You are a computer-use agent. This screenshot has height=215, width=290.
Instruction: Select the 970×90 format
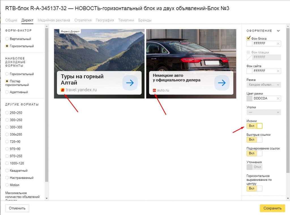pos(7,149)
